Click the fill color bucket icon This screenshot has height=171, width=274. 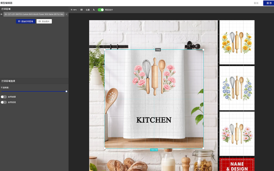[94, 10]
